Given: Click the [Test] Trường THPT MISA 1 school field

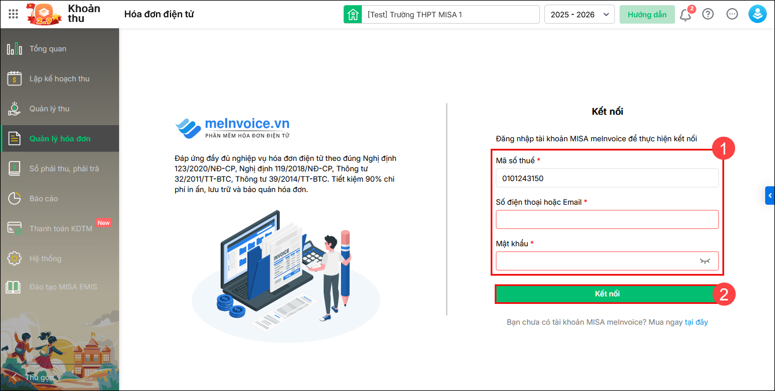Looking at the screenshot, I should pyautogui.click(x=450, y=14).
